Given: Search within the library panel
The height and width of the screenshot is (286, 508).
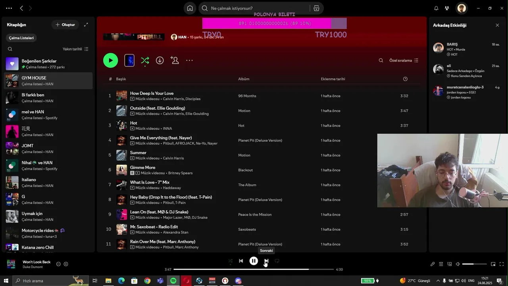Looking at the screenshot, I should tap(10, 49).
